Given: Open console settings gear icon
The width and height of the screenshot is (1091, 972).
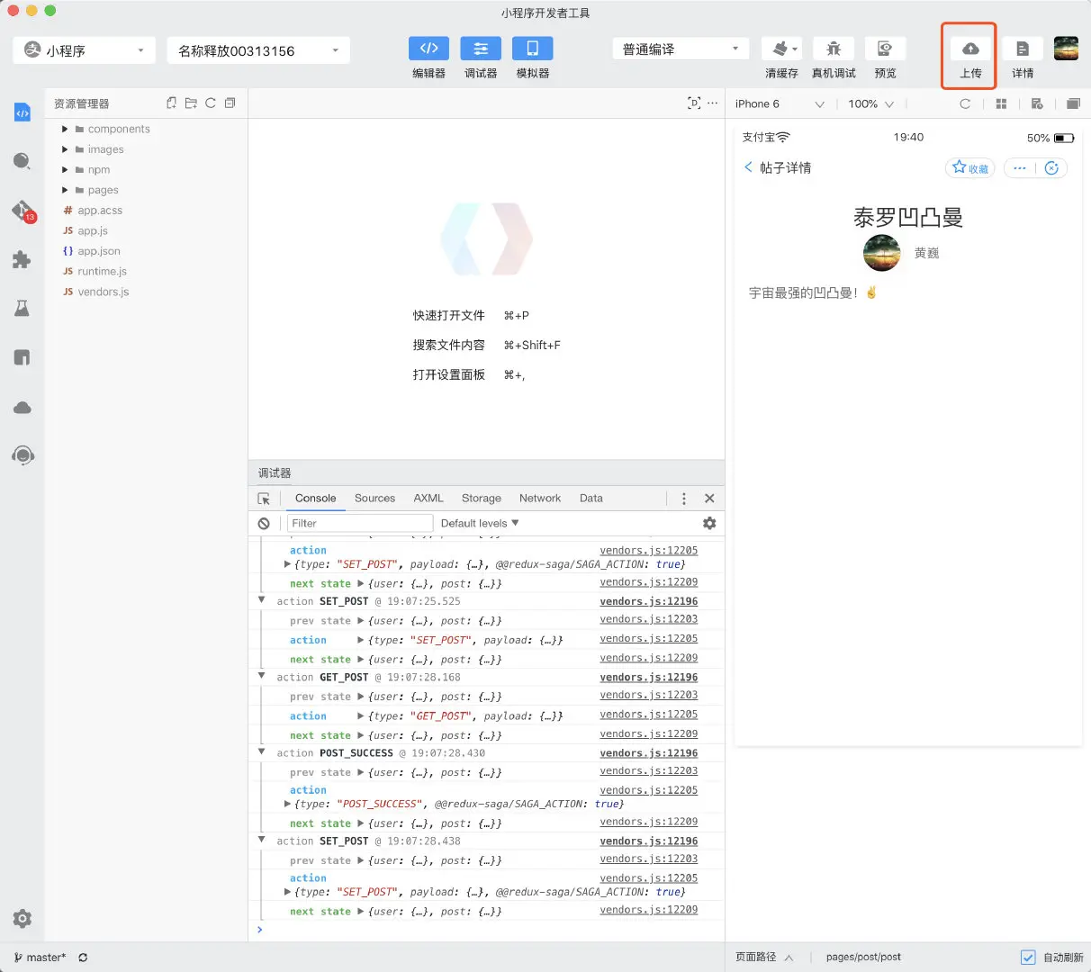Looking at the screenshot, I should [x=709, y=523].
